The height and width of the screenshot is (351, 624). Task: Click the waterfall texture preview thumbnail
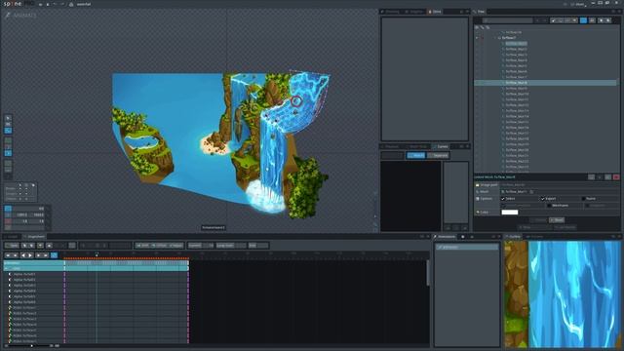click(x=563, y=293)
